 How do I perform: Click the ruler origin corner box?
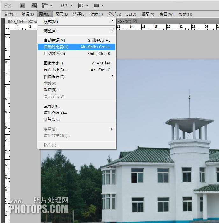point(7,27)
